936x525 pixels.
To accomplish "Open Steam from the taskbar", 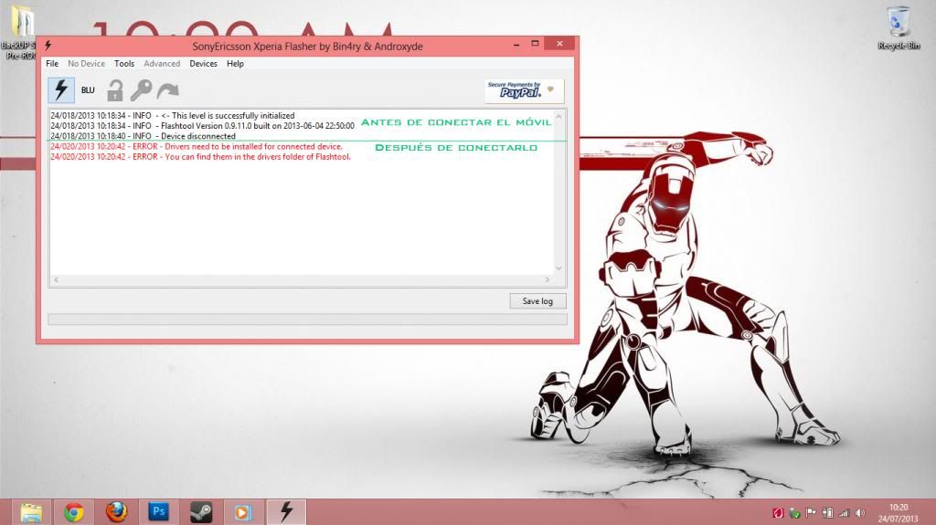I will (x=201, y=512).
